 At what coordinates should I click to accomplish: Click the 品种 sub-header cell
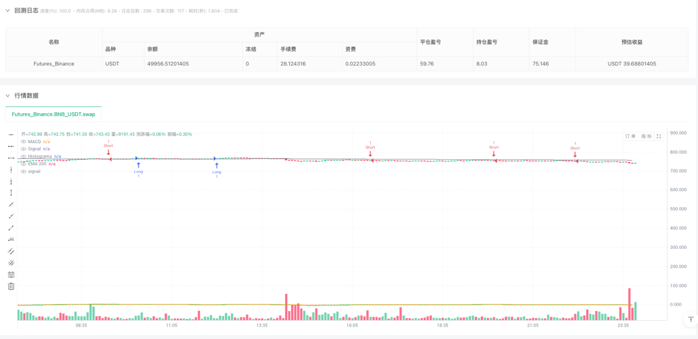coord(122,49)
